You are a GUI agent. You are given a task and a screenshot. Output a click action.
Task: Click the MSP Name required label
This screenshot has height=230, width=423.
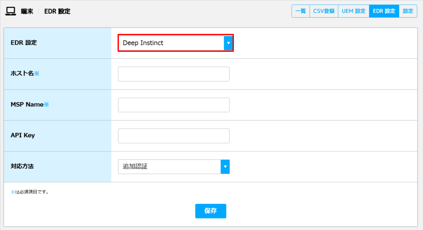[x=30, y=105]
